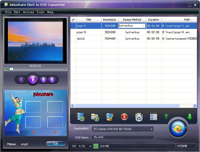Open the Edit video clip tool
The image size is (200, 152).
pos(110,117)
